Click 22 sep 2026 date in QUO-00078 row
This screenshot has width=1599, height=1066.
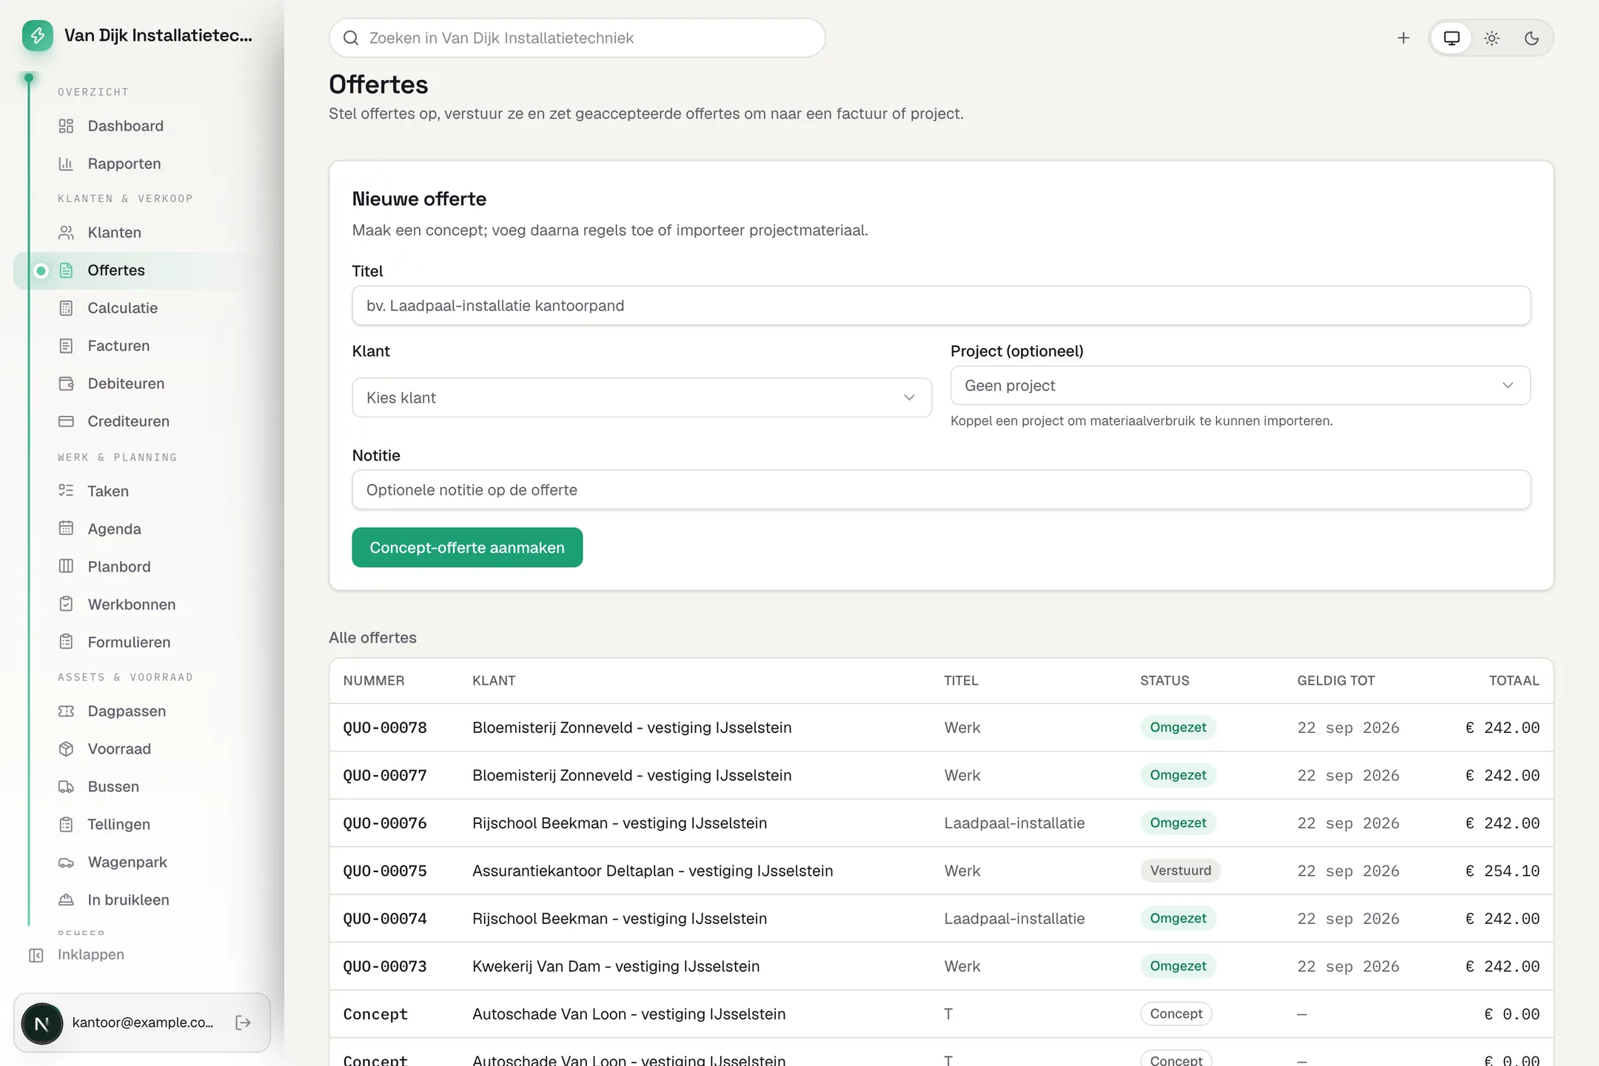(x=1348, y=728)
